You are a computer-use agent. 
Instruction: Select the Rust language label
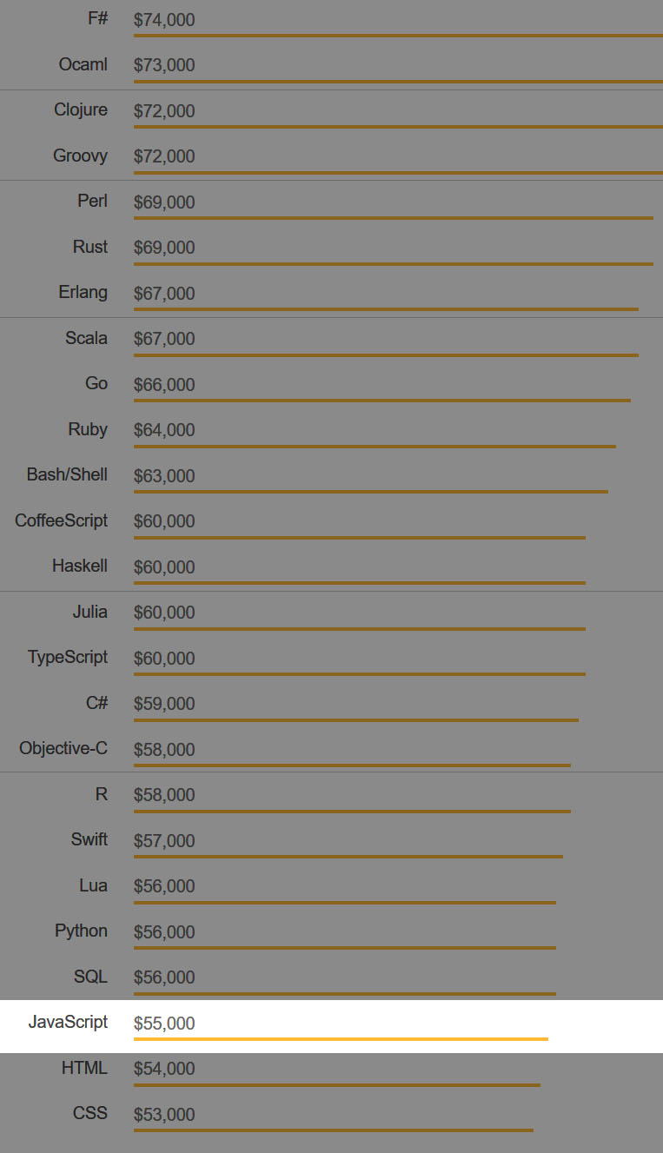tap(90, 247)
